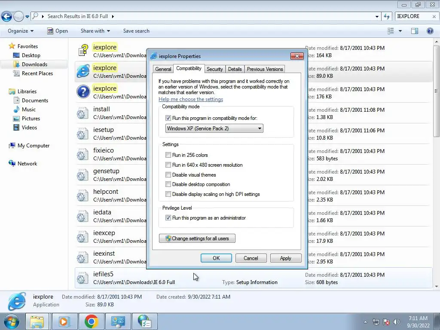Uncheck Run this program in compatibility mode
This screenshot has height=330, width=440.
[168, 118]
